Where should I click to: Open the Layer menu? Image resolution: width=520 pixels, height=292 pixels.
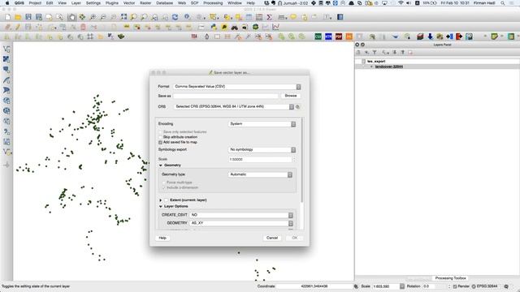[76, 3]
